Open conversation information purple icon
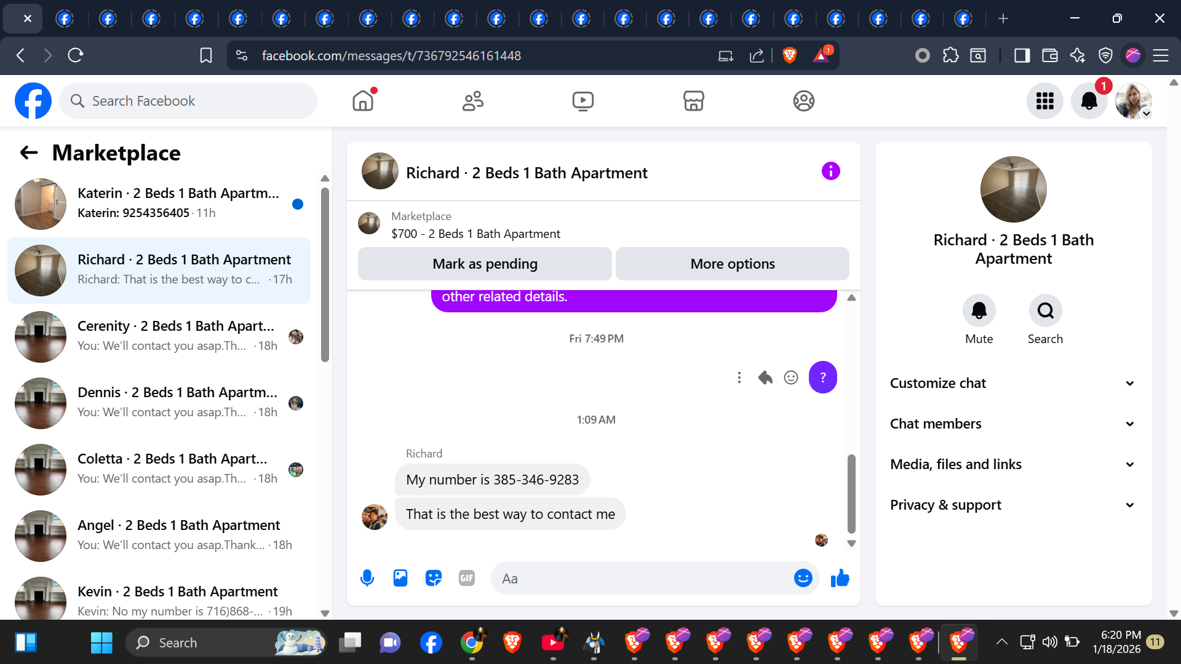The height and width of the screenshot is (664, 1181). pos(830,172)
